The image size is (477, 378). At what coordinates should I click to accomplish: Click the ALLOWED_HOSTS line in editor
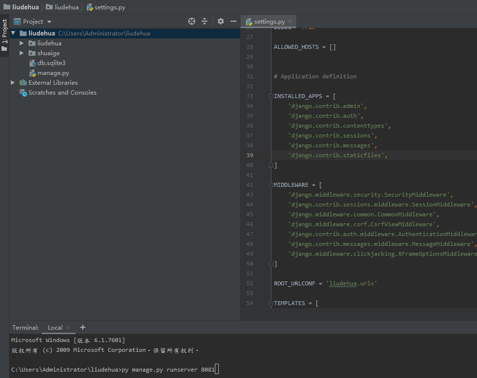pos(305,47)
